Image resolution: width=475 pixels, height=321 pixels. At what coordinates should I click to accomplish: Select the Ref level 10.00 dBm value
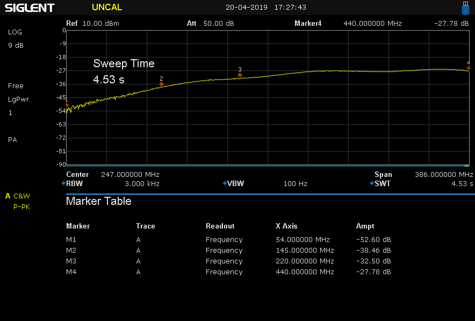tap(101, 24)
